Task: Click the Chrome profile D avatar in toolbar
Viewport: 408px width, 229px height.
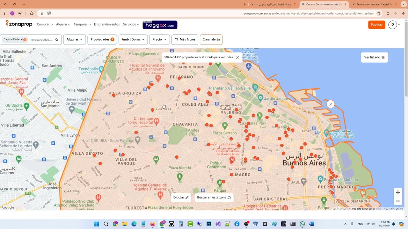Action: pyautogui.click(x=12, y=13)
